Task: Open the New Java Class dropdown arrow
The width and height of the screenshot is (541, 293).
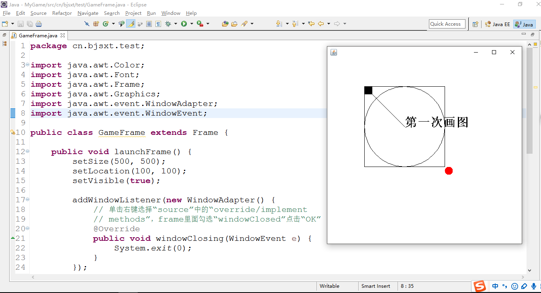Action: (x=113, y=24)
